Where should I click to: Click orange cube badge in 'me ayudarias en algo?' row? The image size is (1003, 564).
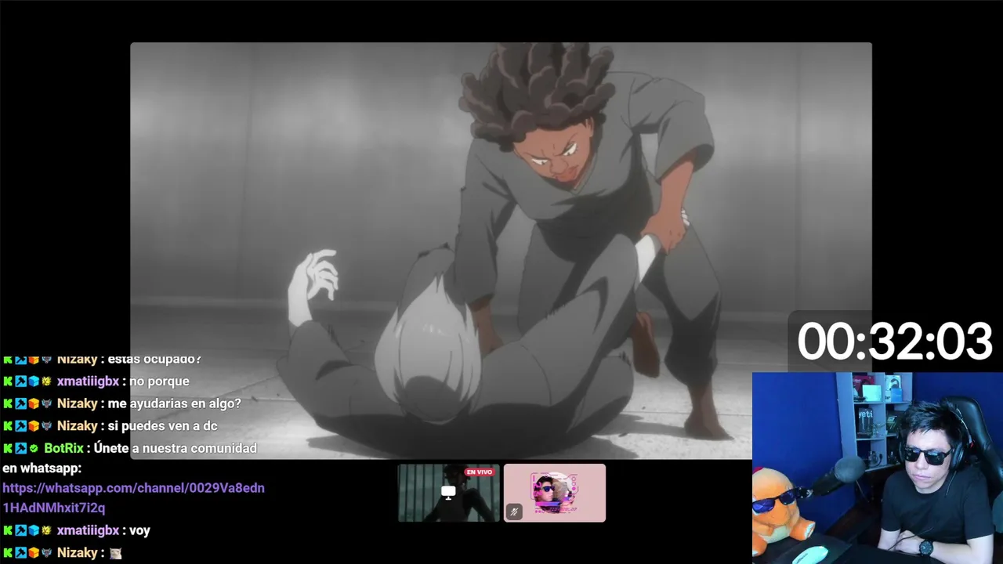pyautogui.click(x=33, y=403)
